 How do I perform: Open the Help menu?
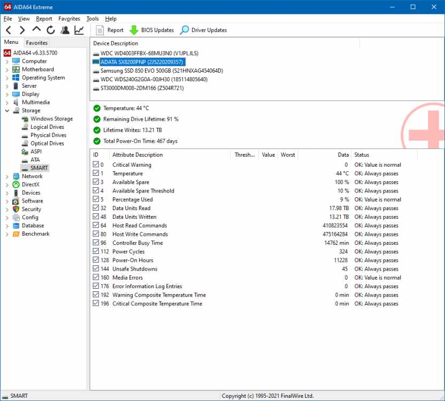[111, 19]
